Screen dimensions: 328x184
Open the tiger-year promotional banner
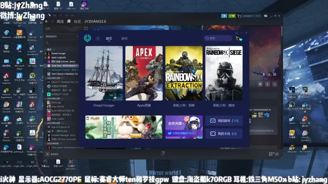pyautogui.click(x=124, y=127)
